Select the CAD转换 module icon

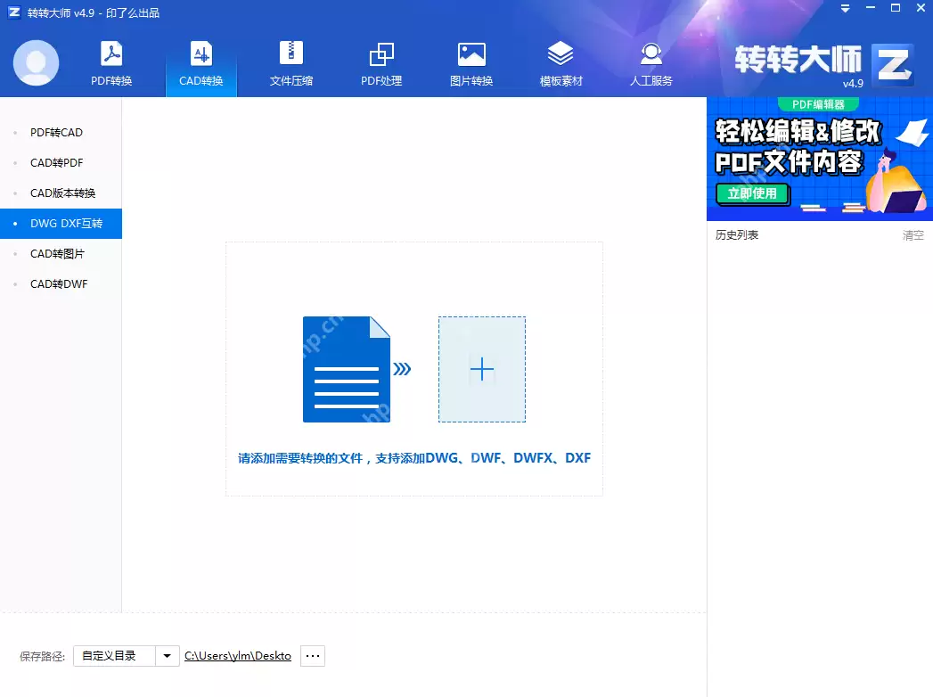(x=201, y=61)
